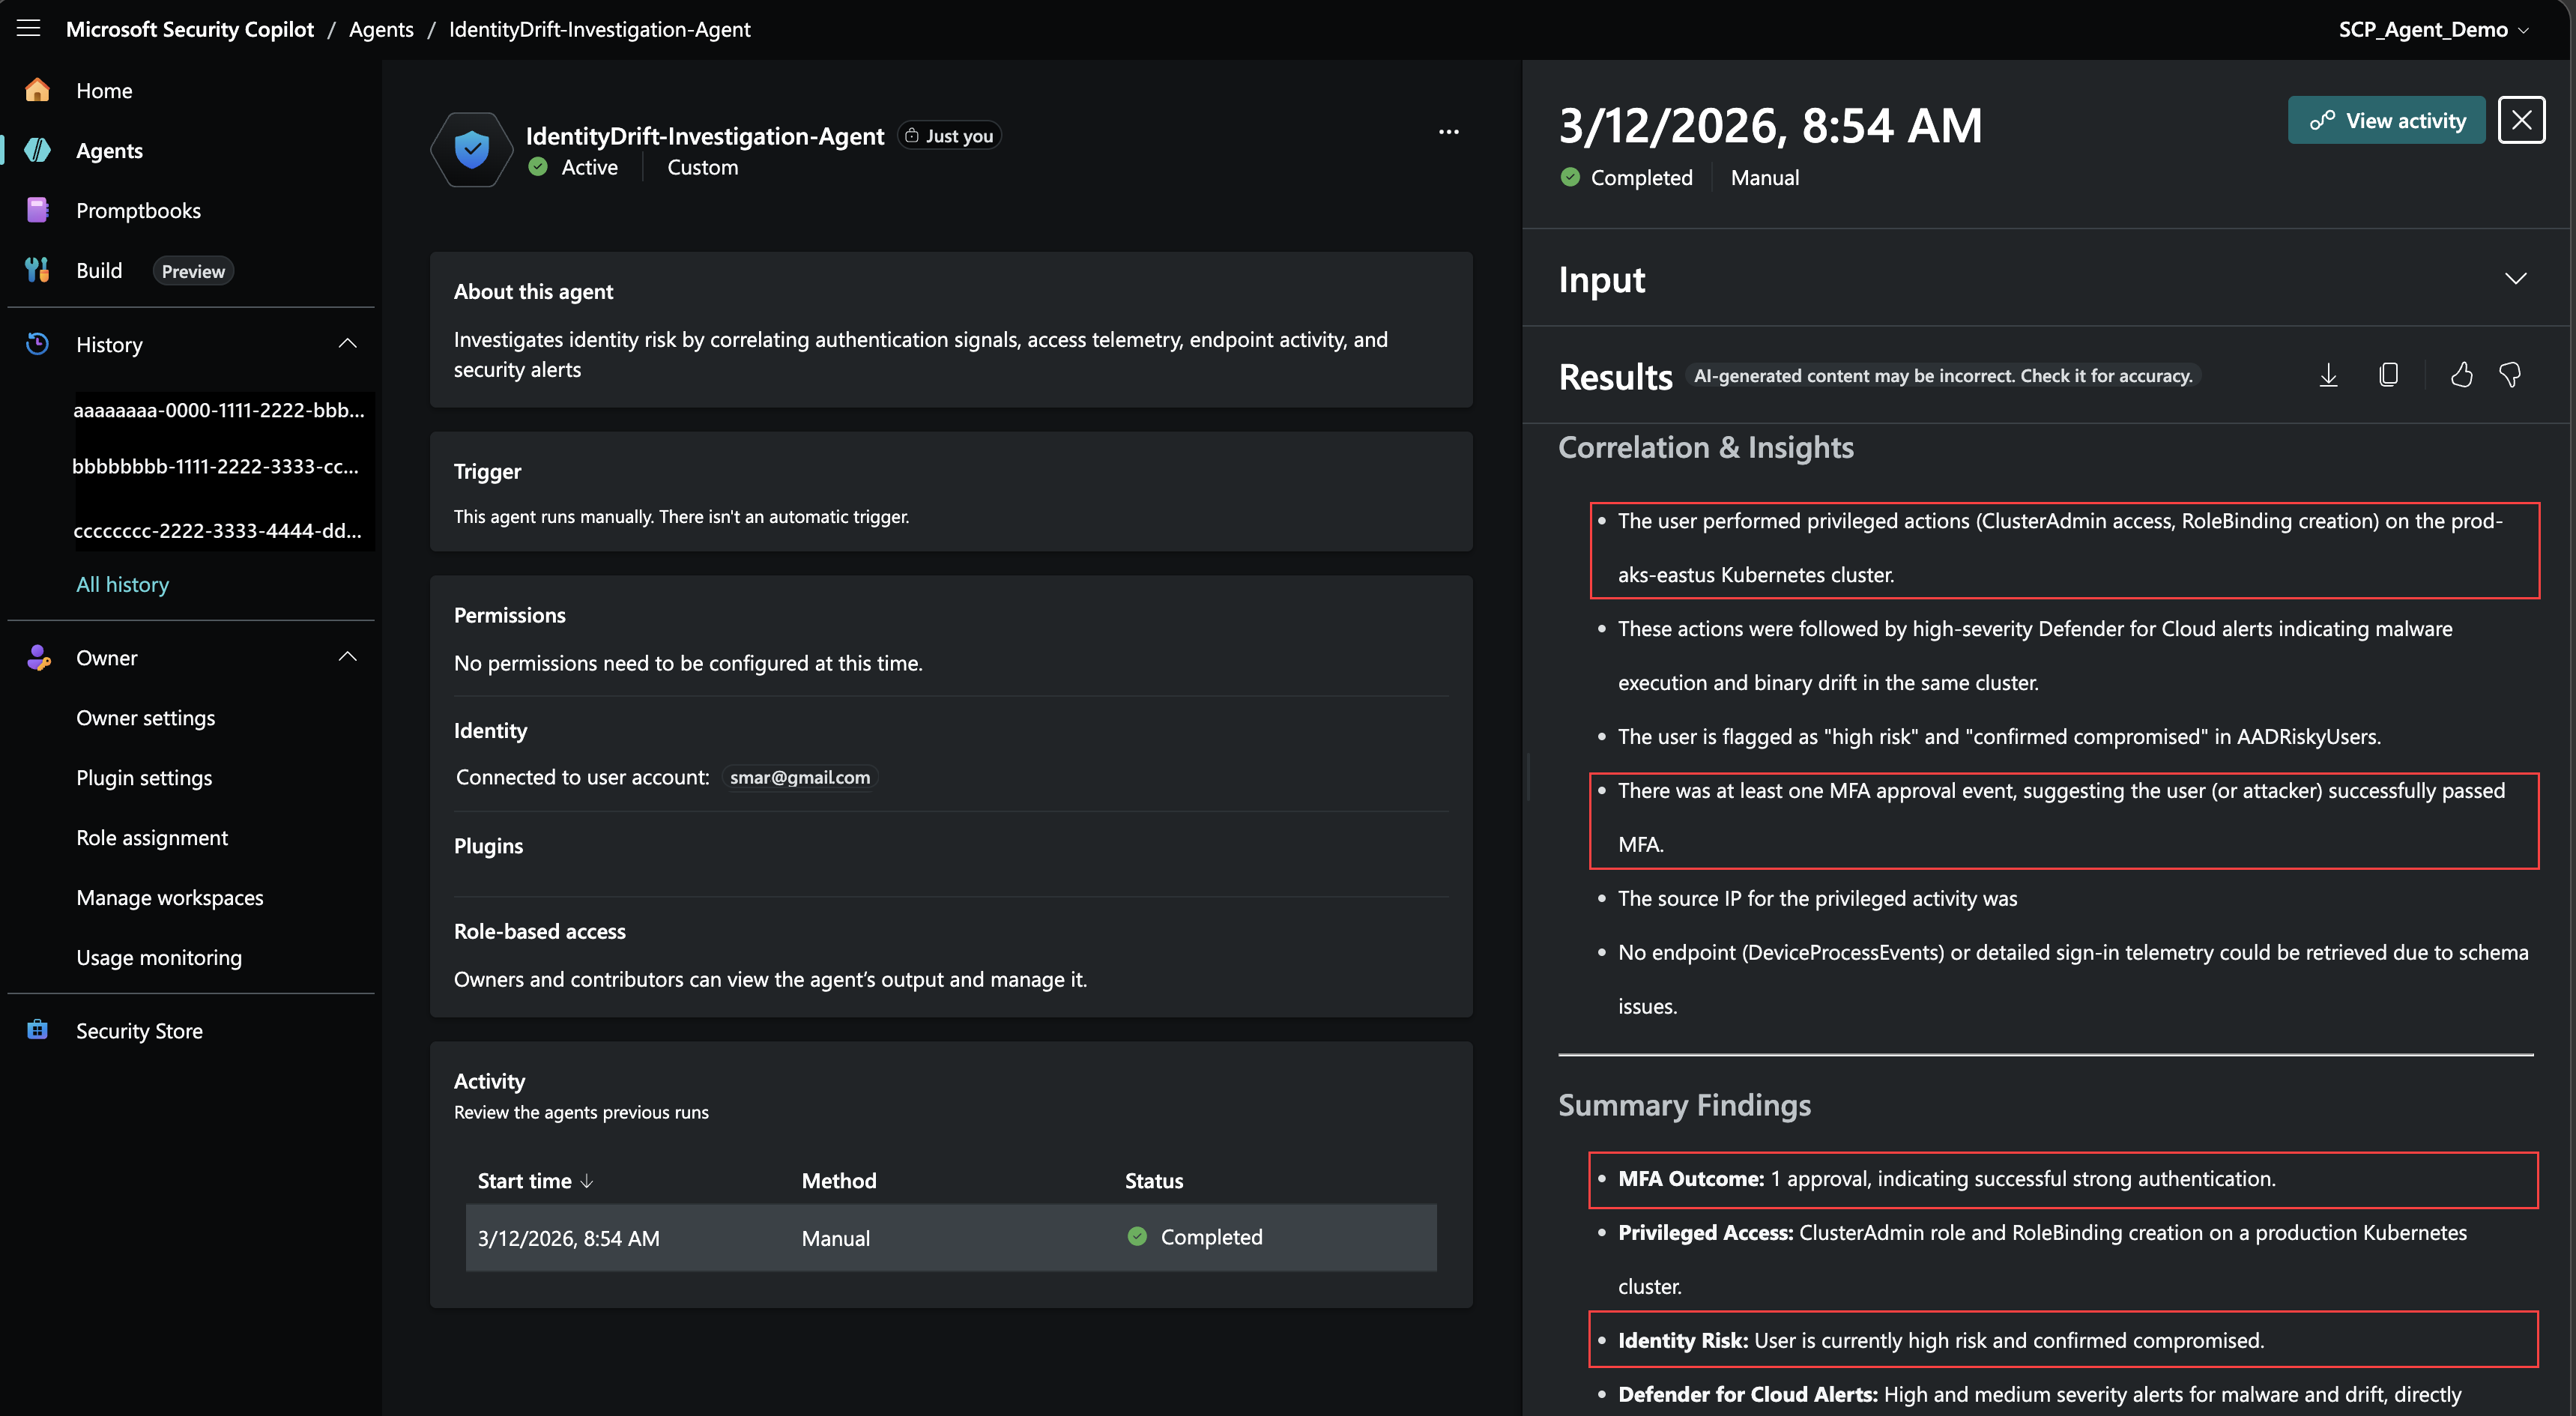Open Security Store
Viewport: 2576px width, 1416px height.
[139, 1030]
